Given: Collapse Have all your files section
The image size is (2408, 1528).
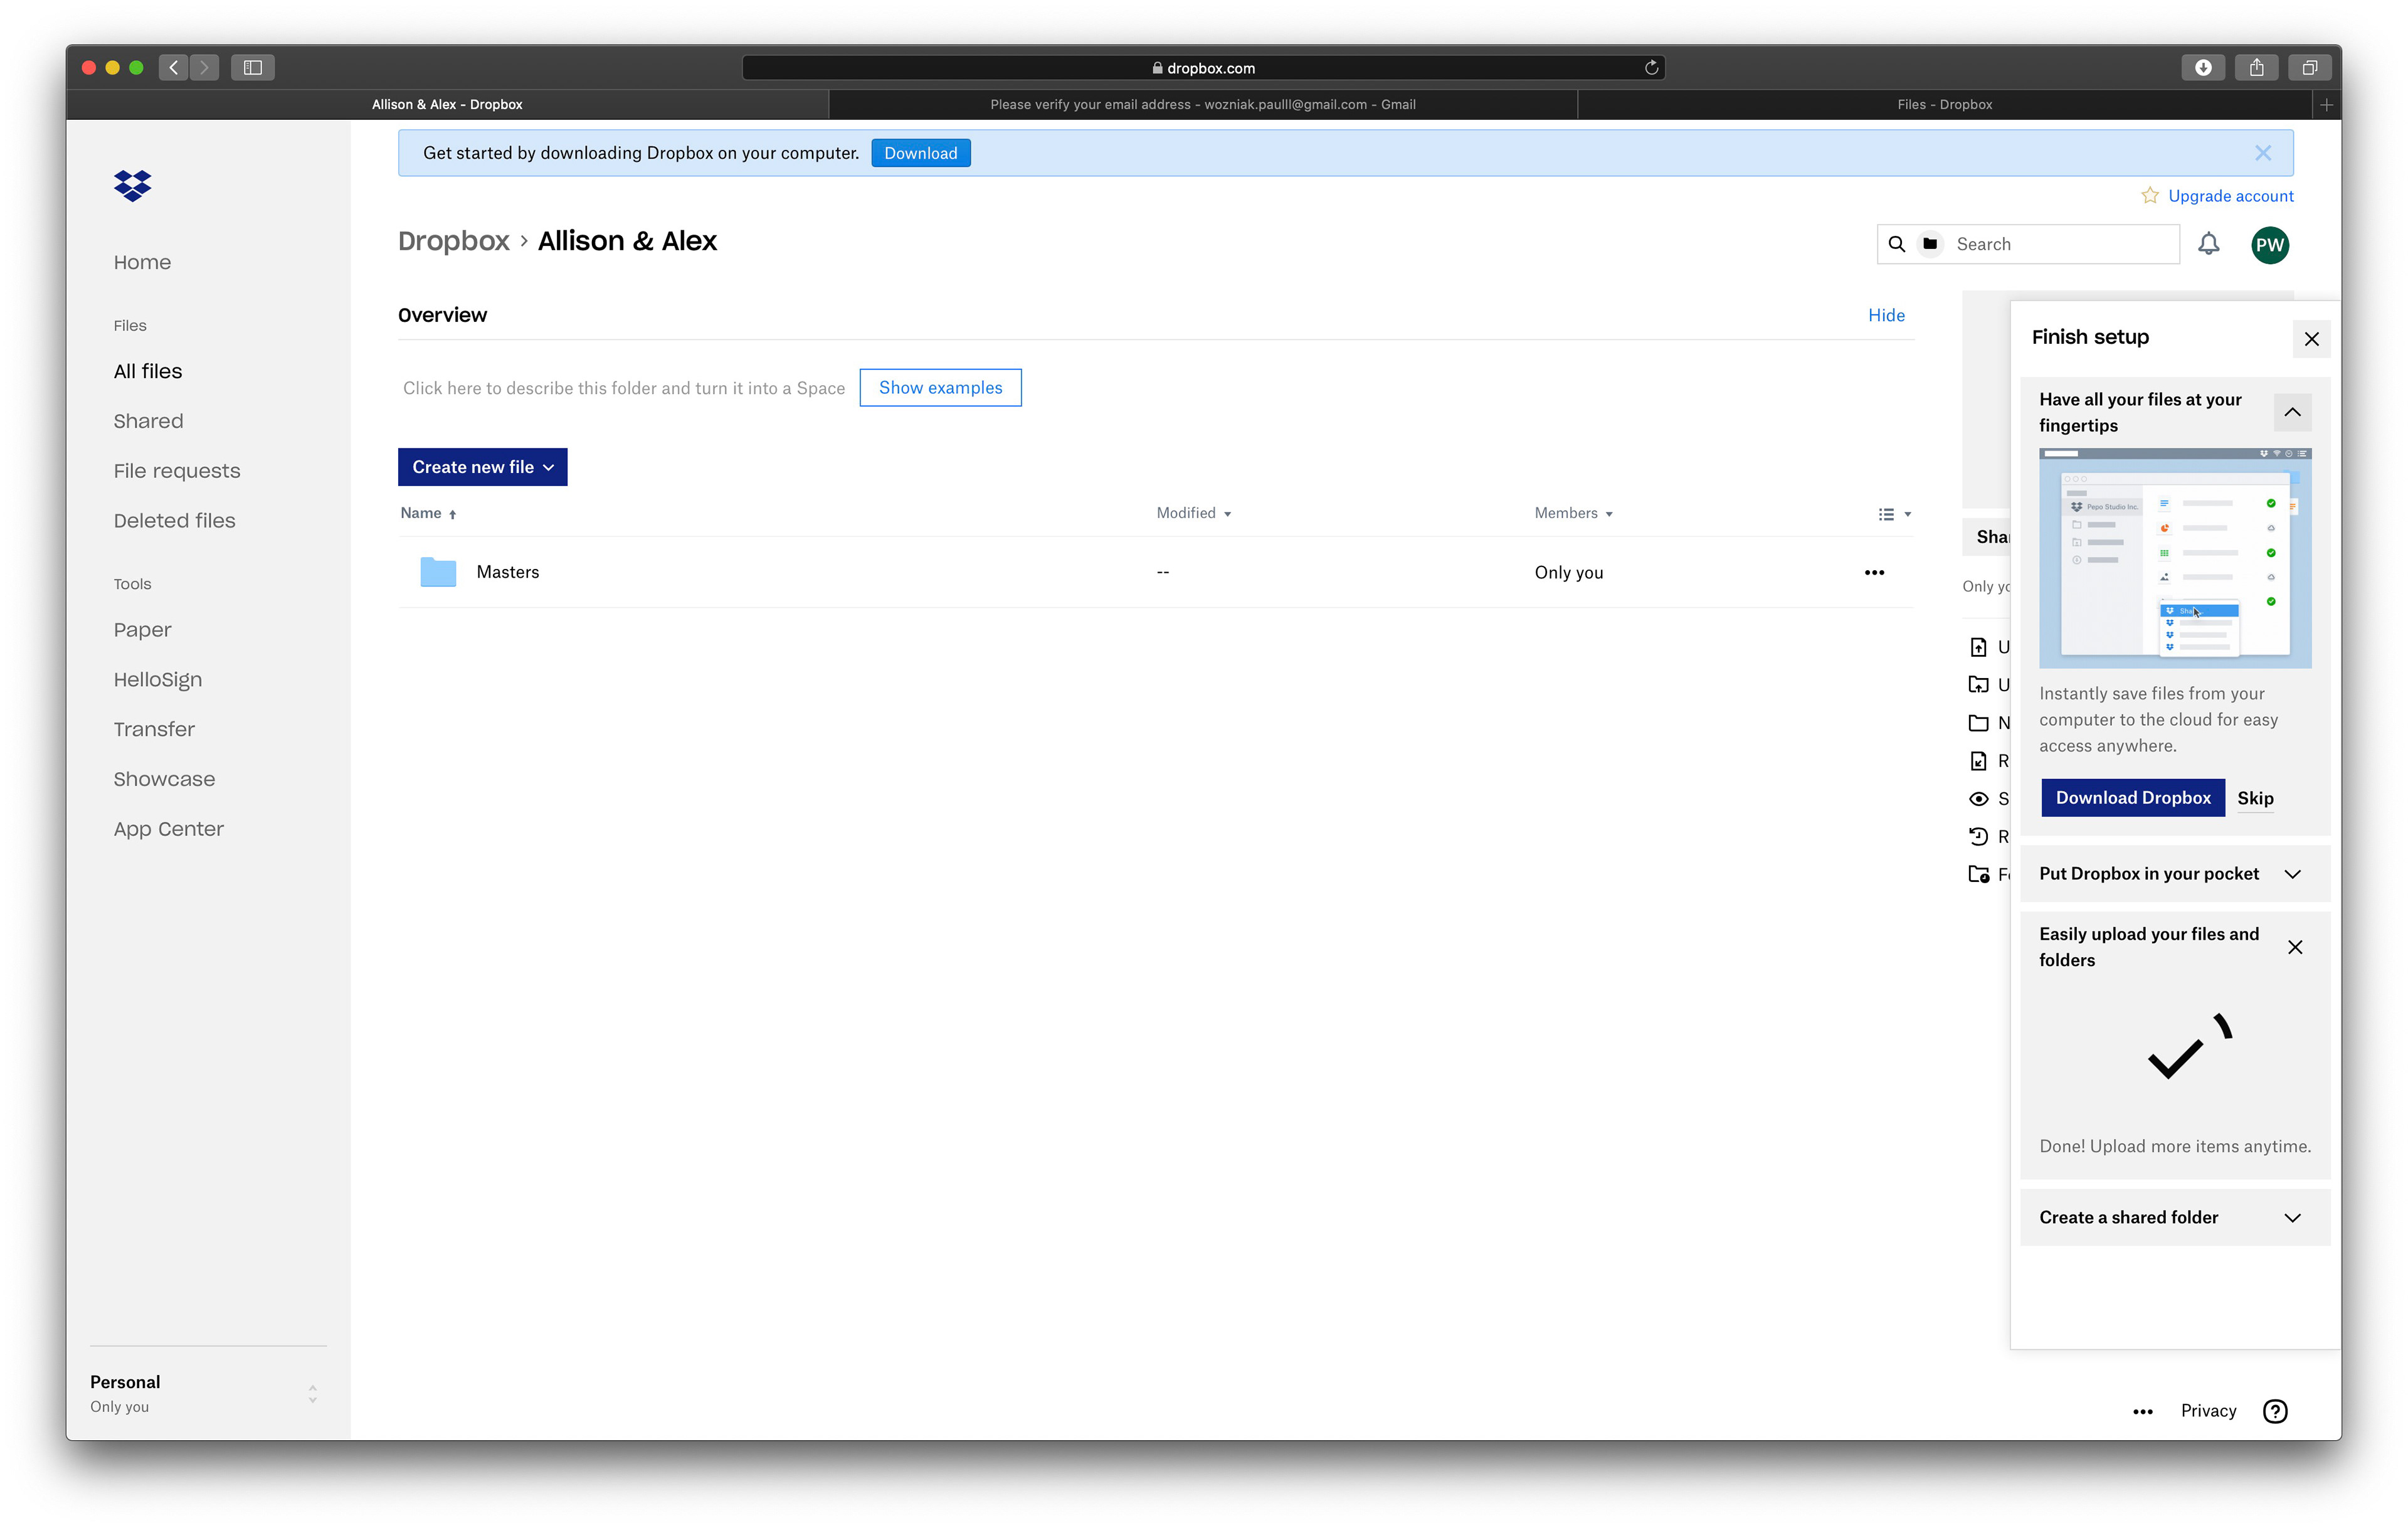Looking at the screenshot, I should pos(2291,412).
